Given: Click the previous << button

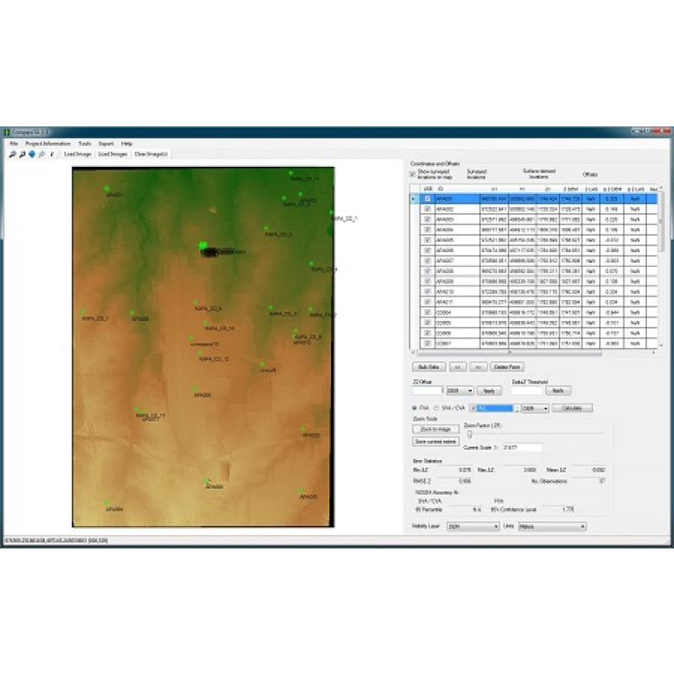Looking at the screenshot, I should coord(457,367).
